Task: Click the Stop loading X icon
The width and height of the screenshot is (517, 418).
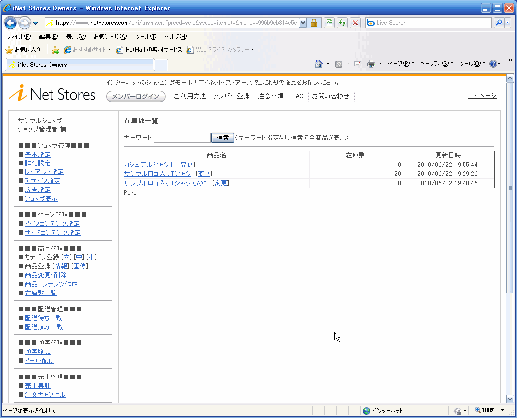Action: [x=355, y=23]
